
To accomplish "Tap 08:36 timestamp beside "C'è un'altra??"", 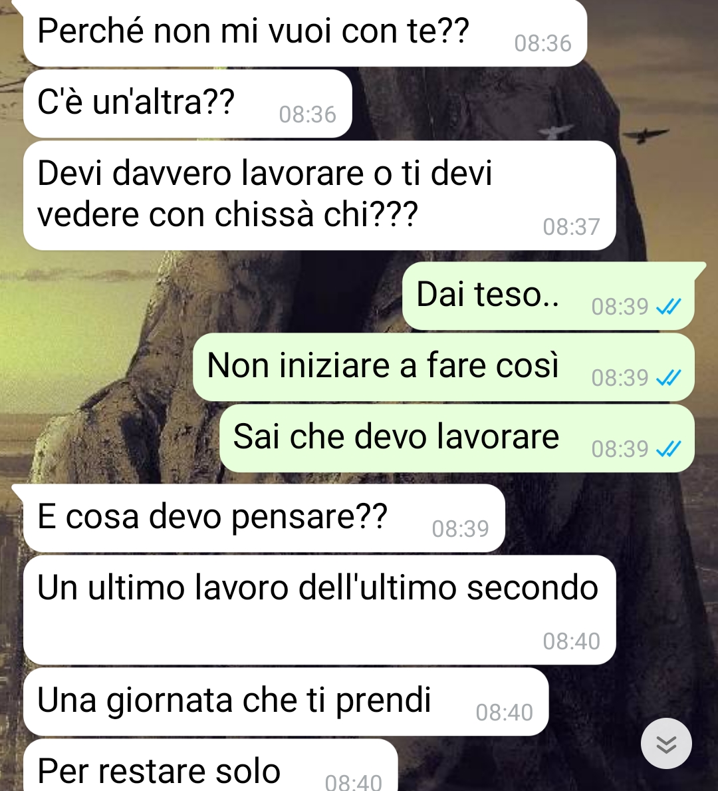I will pyautogui.click(x=308, y=114).
